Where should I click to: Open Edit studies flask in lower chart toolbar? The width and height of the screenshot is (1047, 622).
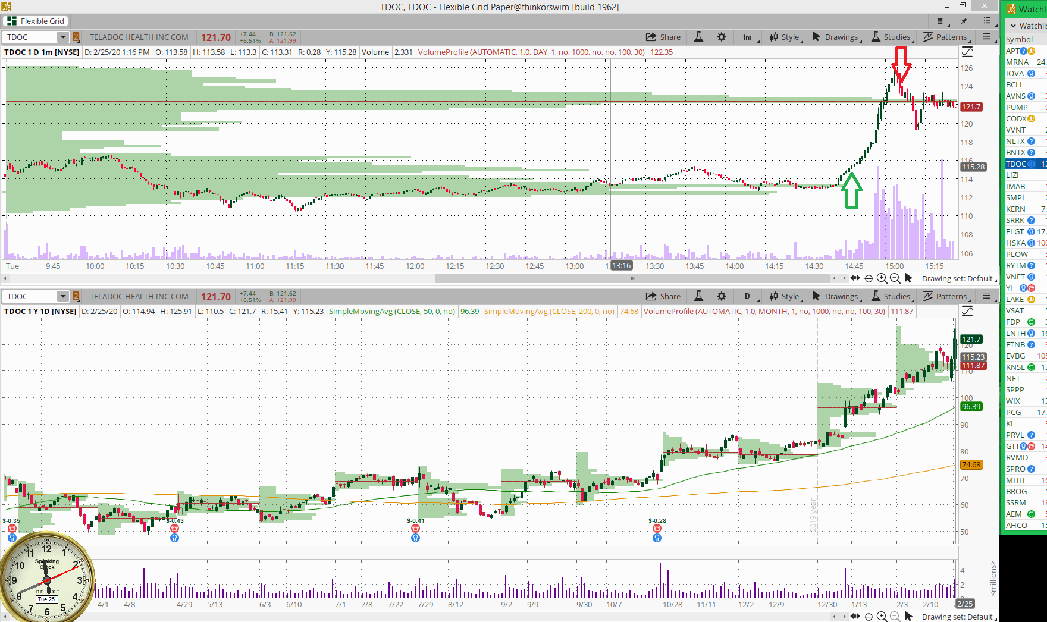point(699,296)
